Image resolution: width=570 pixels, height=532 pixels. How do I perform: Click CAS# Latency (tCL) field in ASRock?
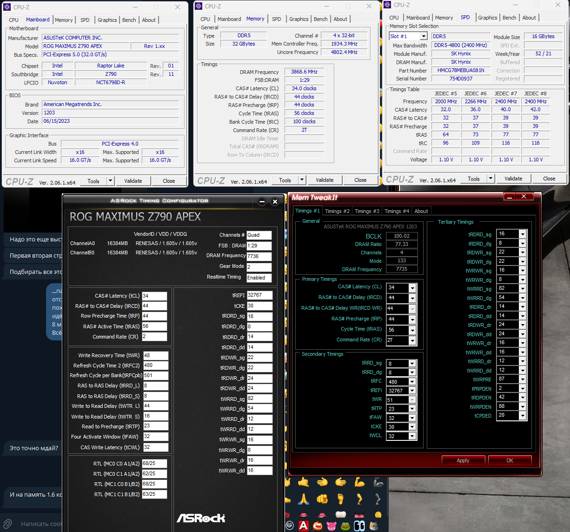tap(154, 296)
